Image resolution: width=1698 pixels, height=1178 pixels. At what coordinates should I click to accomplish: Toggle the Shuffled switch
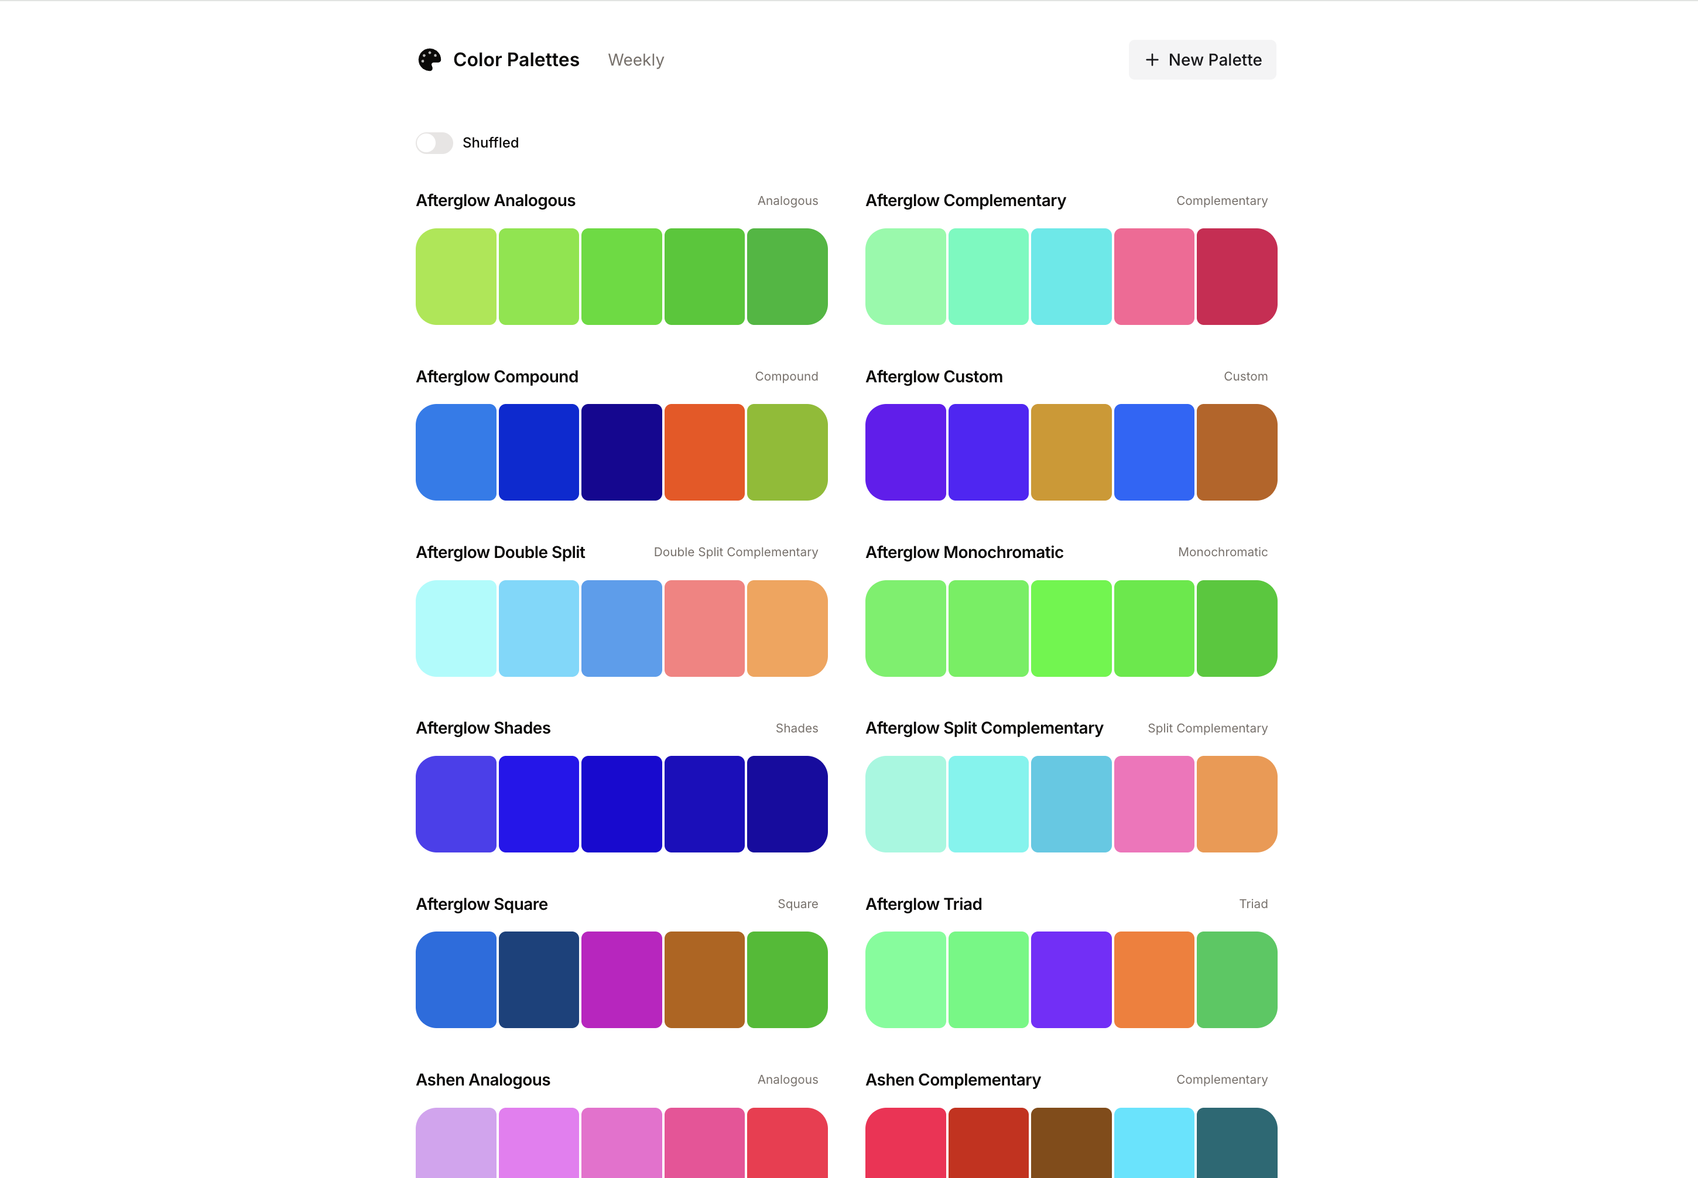point(434,142)
